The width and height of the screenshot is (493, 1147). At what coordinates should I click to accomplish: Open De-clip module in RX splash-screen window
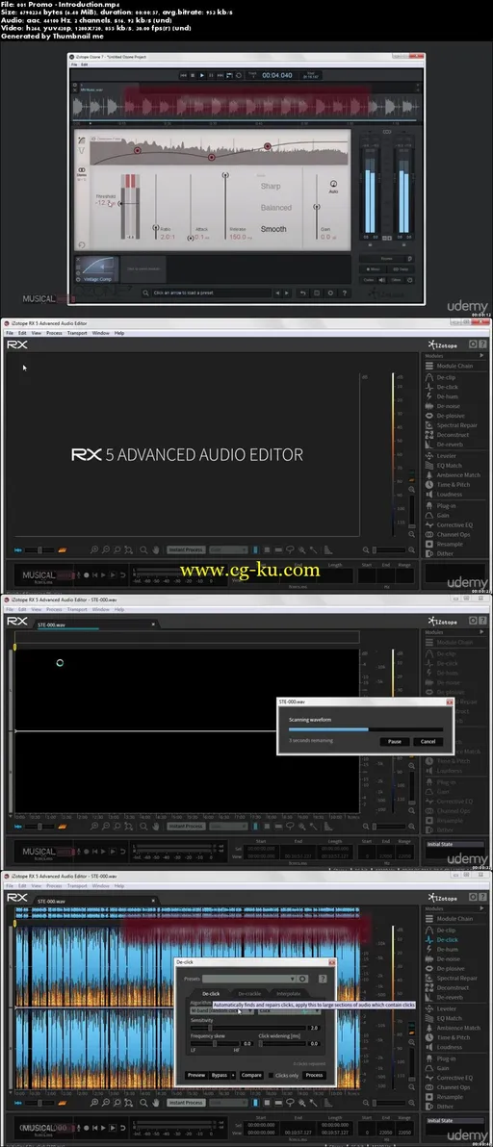point(446,377)
